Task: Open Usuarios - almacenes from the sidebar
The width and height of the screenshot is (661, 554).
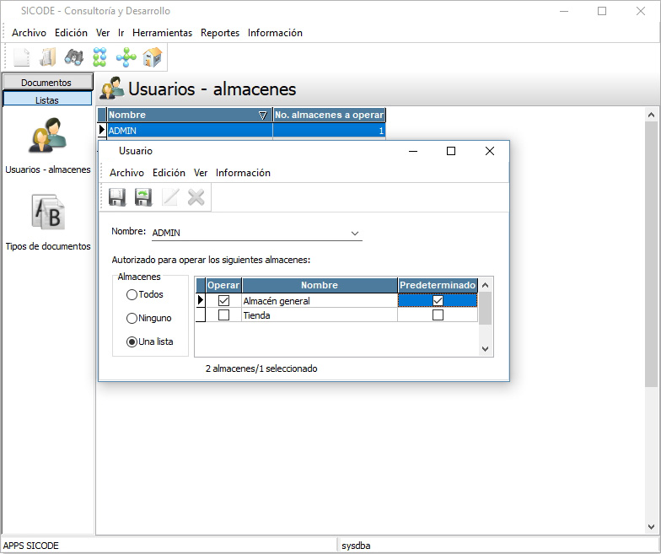Action: [47, 138]
